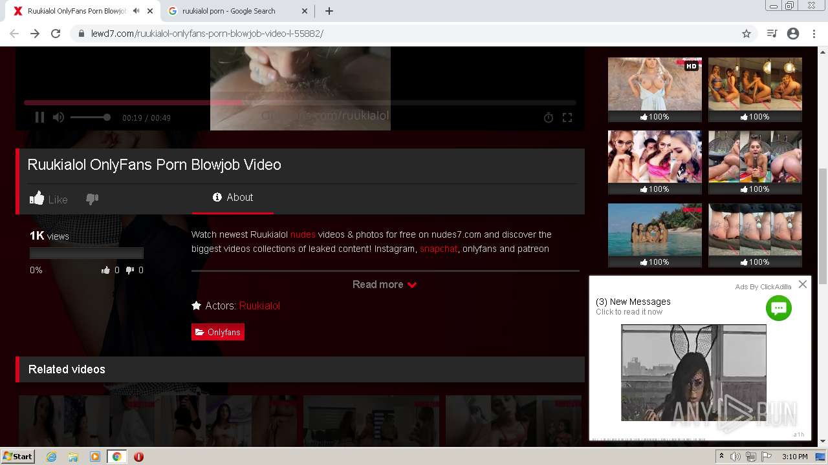
Task: Go back with browser back arrow
Action: coord(14,34)
